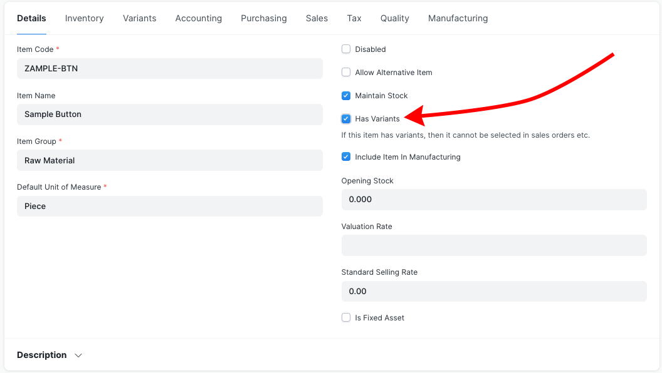Viewport: 662px width, 373px height.
Task: Toggle the Disabled checkbox
Action: click(346, 49)
